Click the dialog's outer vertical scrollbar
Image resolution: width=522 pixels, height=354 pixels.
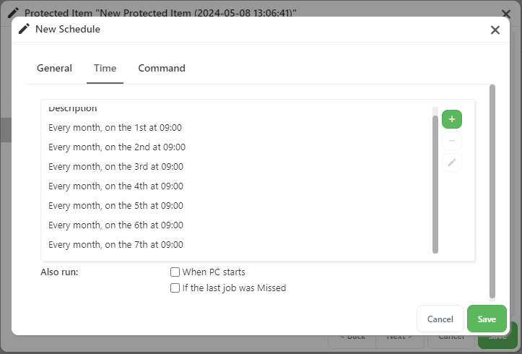pos(492,191)
